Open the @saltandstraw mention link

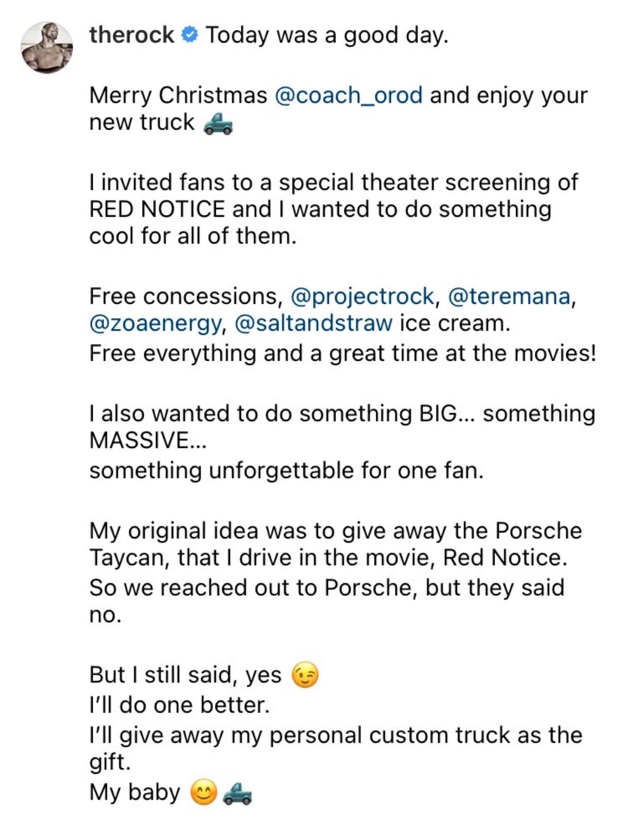click(314, 323)
